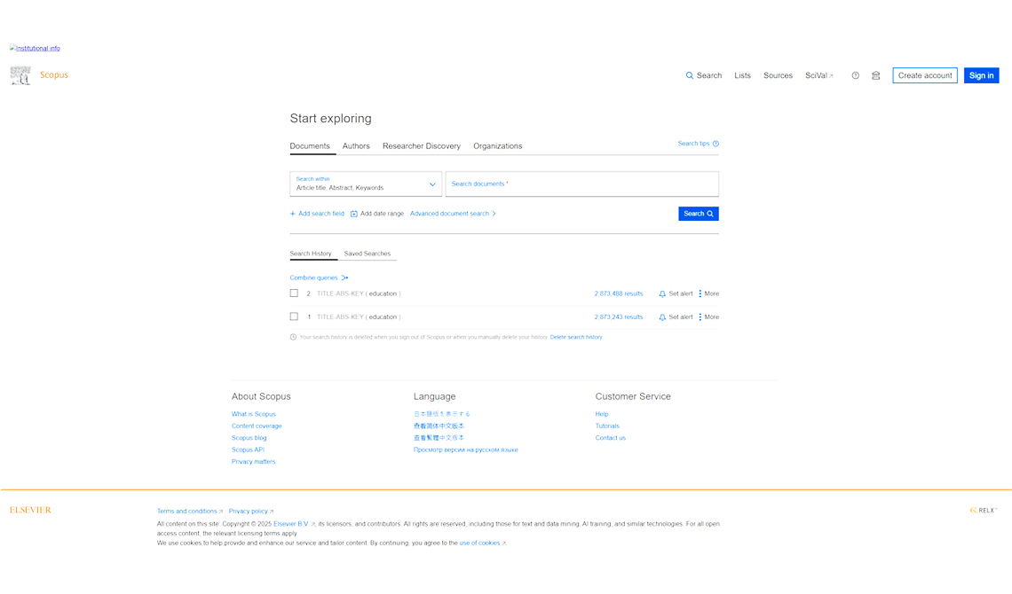Screen dimensions: 1012x594
Task: Click the Create account button
Action: click(925, 75)
